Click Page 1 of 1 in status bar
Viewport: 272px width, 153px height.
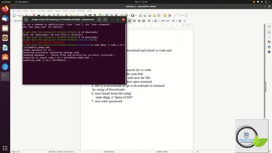16,152
